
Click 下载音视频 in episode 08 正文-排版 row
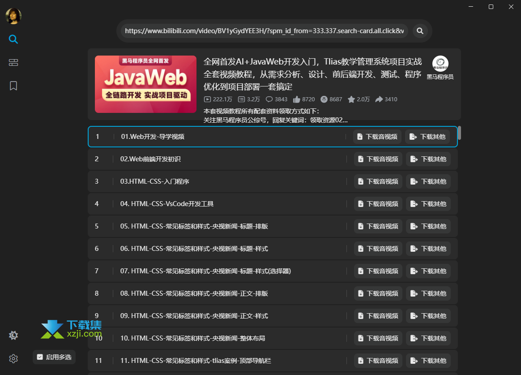(x=378, y=293)
